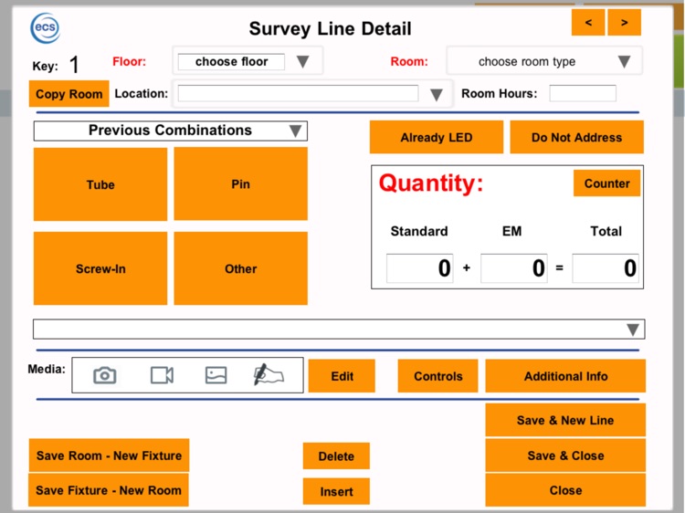Click Save & Close
This screenshot has width=685, height=513.
tap(565, 455)
